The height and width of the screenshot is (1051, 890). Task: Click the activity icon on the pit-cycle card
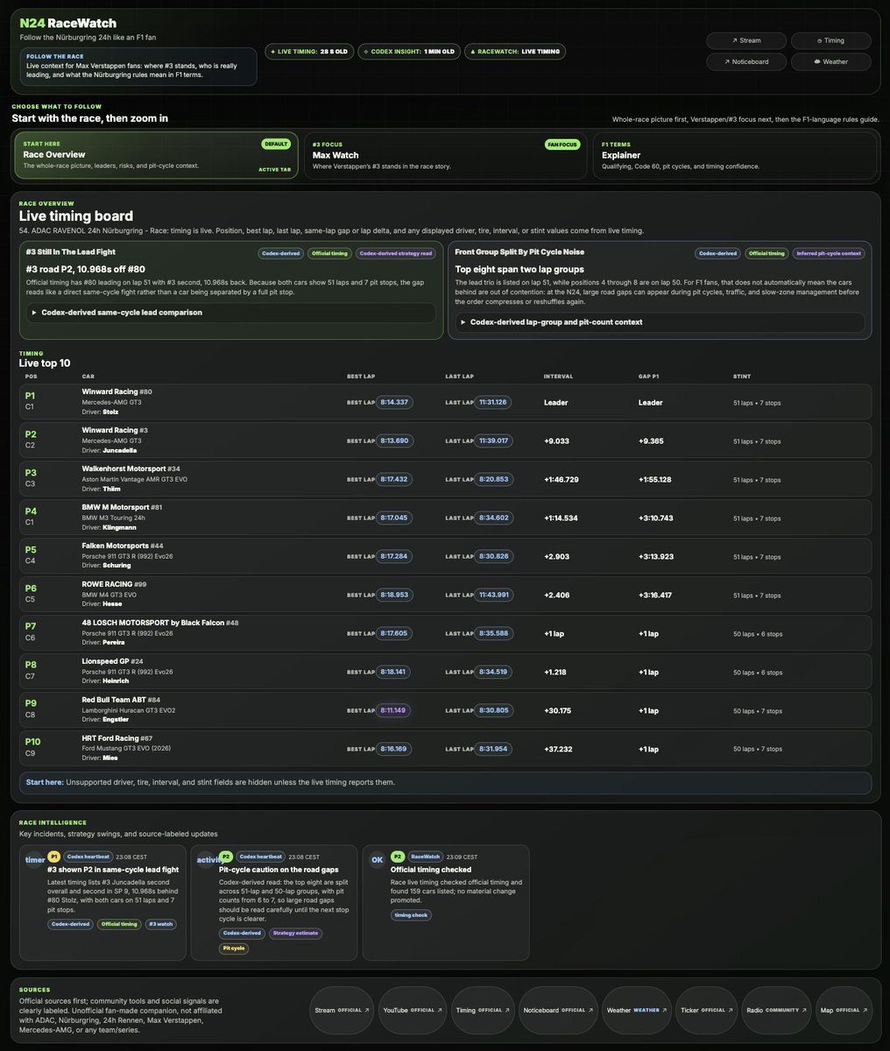point(206,860)
